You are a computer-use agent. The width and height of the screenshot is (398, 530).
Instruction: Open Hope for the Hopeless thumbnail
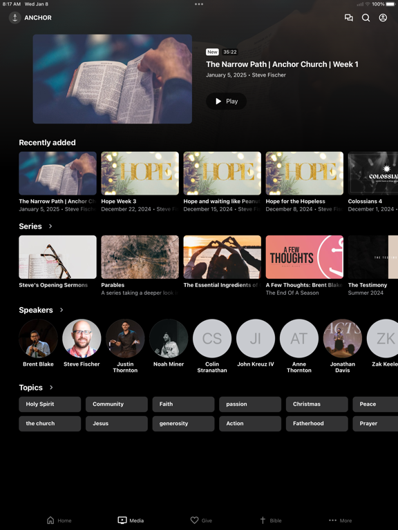pos(304,173)
